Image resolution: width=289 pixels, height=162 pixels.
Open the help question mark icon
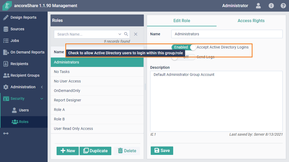coord(283,6)
